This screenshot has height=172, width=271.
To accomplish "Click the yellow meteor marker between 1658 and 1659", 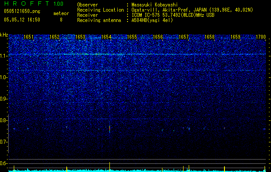I will click(224, 169).
